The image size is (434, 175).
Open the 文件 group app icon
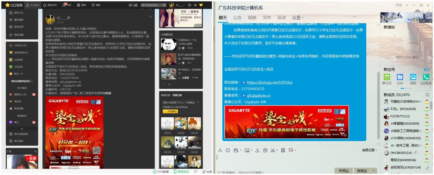(400, 77)
